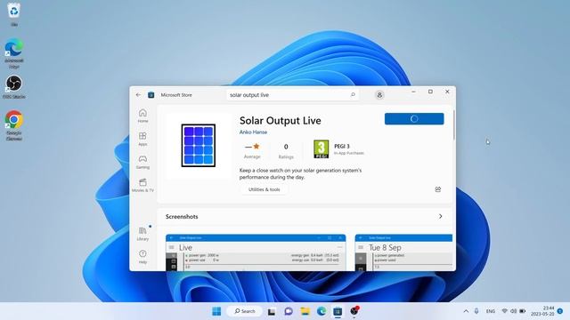Open the user account profile icon
570x320 pixels.
click(x=379, y=95)
